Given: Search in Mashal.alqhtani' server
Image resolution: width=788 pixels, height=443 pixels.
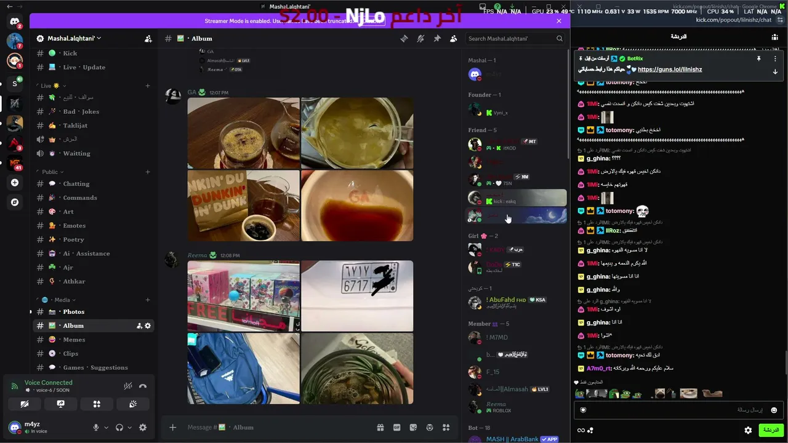Looking at the screenshot, I should (x=515, y=39).
